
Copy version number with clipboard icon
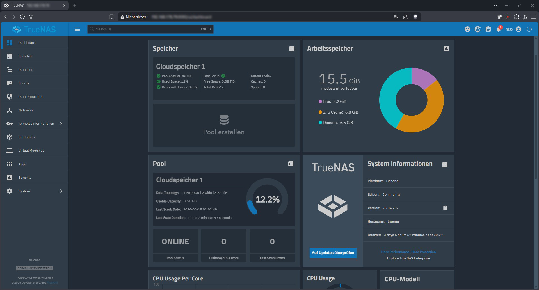point(445,208)
